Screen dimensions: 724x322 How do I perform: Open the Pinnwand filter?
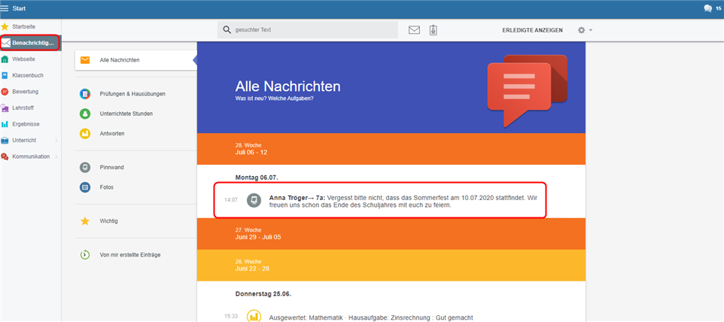(x=111, y=168)
